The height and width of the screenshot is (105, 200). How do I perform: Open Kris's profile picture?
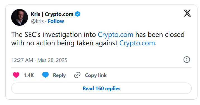coord(20,17)
